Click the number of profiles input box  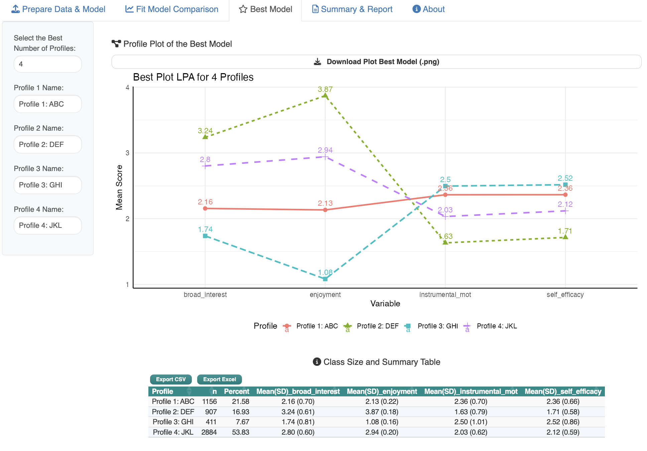[x=48, y=64]
